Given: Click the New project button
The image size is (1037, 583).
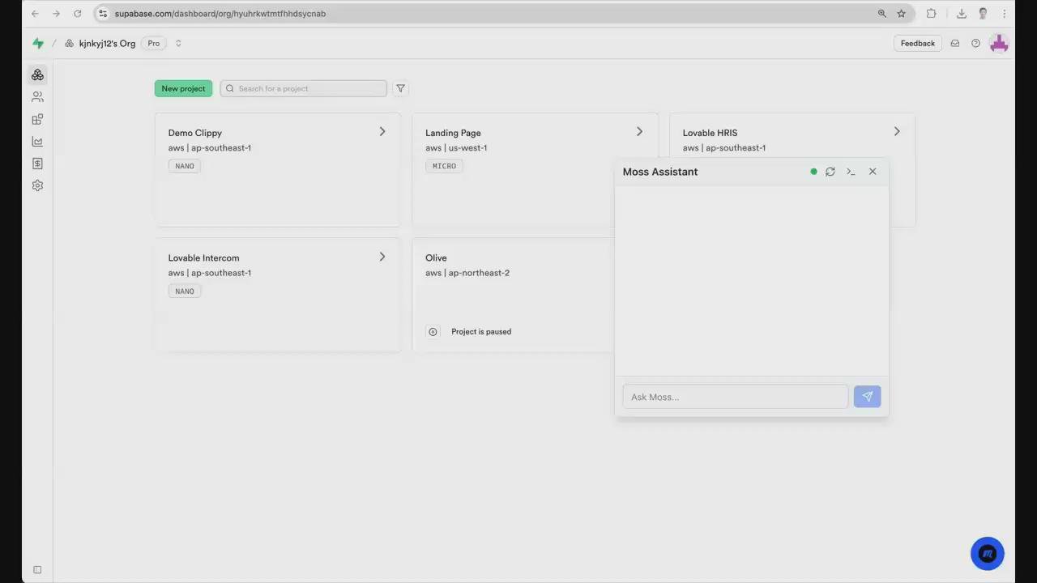Looking at the screenshot, I should 183,88.
